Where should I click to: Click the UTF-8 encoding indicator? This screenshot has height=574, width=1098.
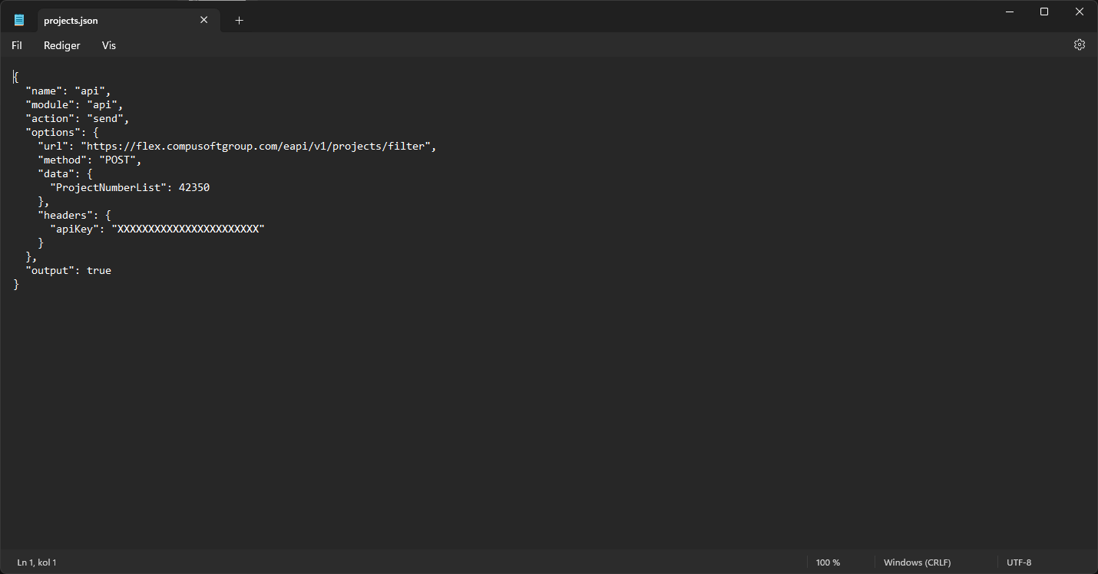1018,562
